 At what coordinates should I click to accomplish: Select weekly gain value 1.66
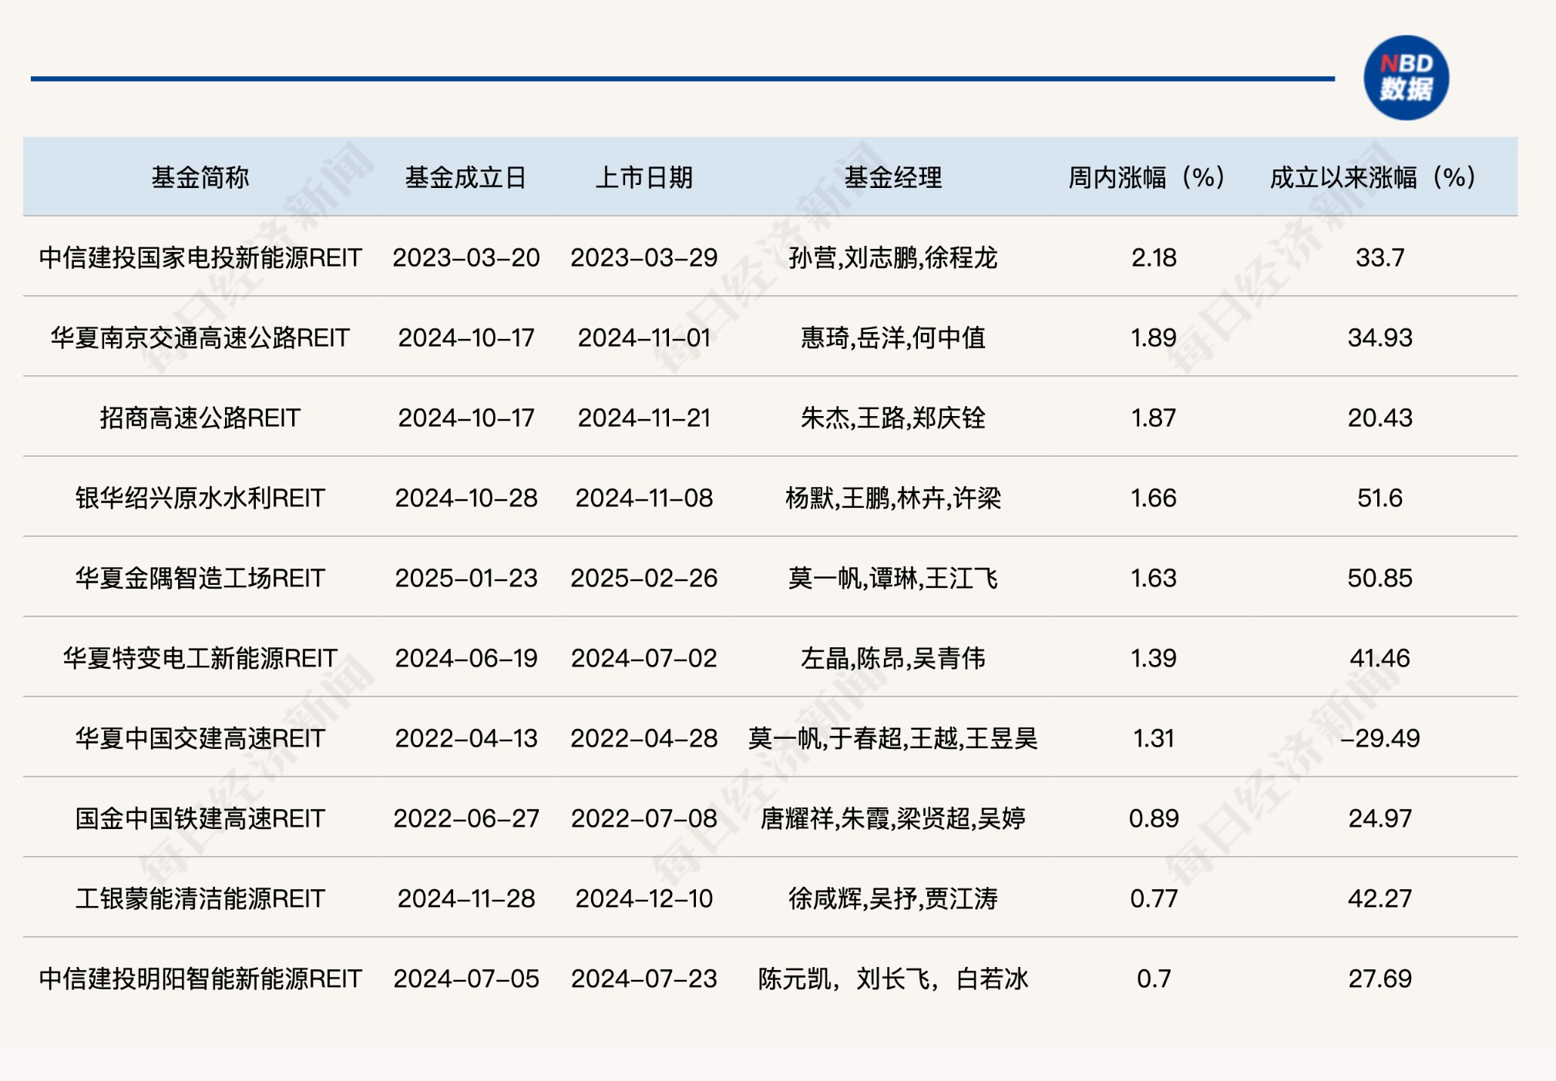[x=1154, y=498]
